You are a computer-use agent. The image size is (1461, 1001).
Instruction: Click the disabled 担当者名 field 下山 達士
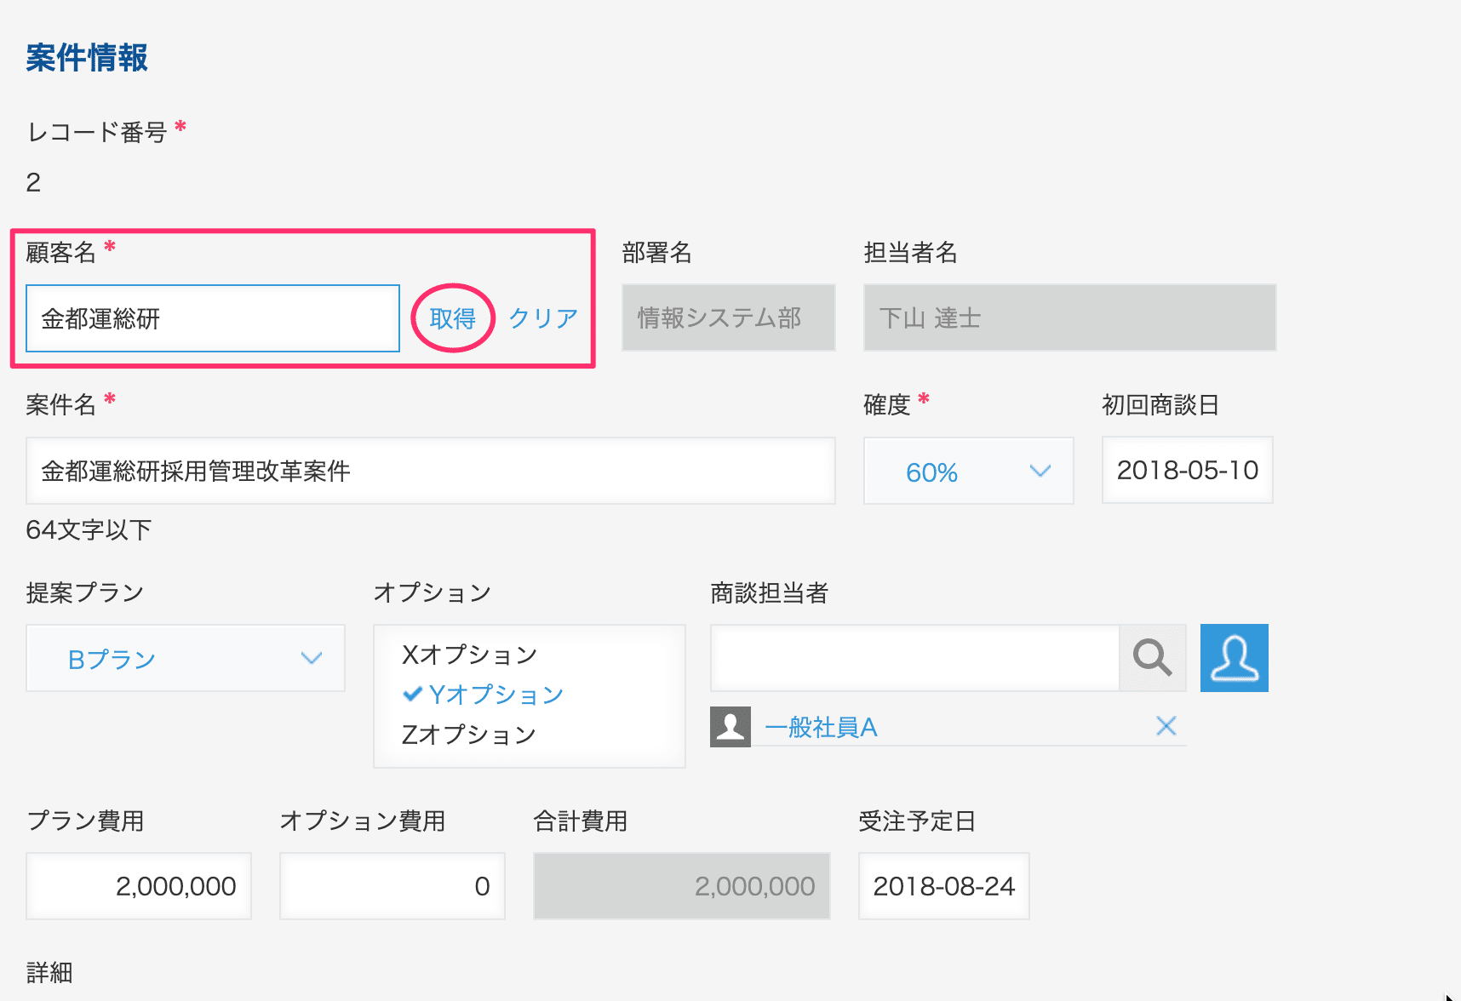point(1070,317)
